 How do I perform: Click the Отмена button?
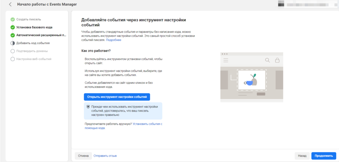point(83,156)
